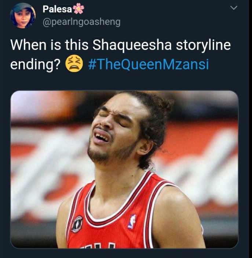Select the cherry blossom emoji beside Palesa
The width and height of the screenshot is (252, 258).
click(x=78, y=8)
